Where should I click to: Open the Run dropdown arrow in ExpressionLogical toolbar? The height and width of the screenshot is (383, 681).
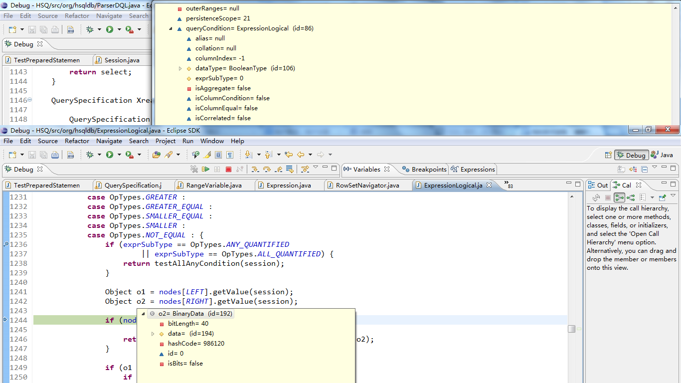click(x=119, y=155)
